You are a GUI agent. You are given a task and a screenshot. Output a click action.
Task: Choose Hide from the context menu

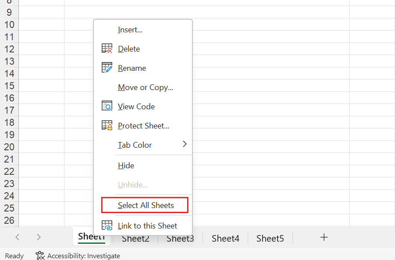coord(143,166)
